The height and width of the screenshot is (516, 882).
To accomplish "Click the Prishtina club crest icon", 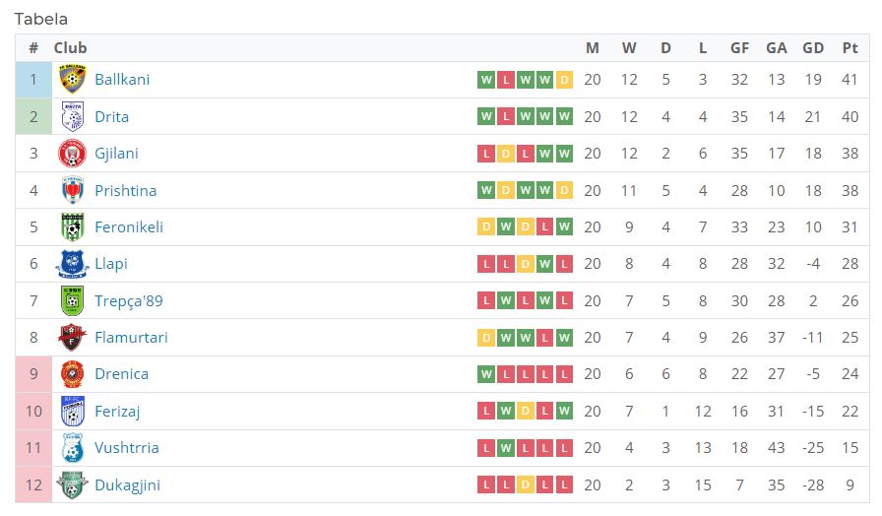I will coord(73,190).
